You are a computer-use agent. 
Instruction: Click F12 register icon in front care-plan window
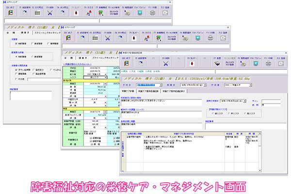tap(281, 64)
